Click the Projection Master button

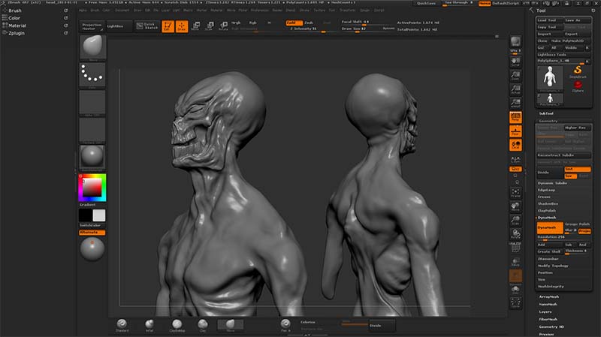92,26
